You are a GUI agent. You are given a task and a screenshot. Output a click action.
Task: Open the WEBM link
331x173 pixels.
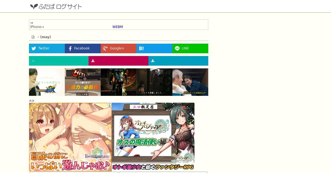click(x=118, y=27)
